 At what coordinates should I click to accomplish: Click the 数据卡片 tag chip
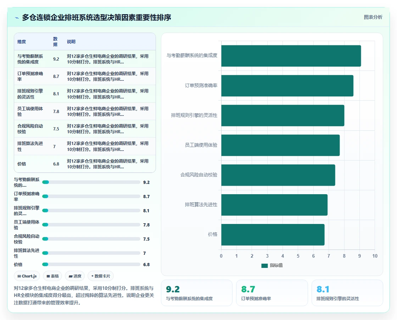click(x=101, y=276)
